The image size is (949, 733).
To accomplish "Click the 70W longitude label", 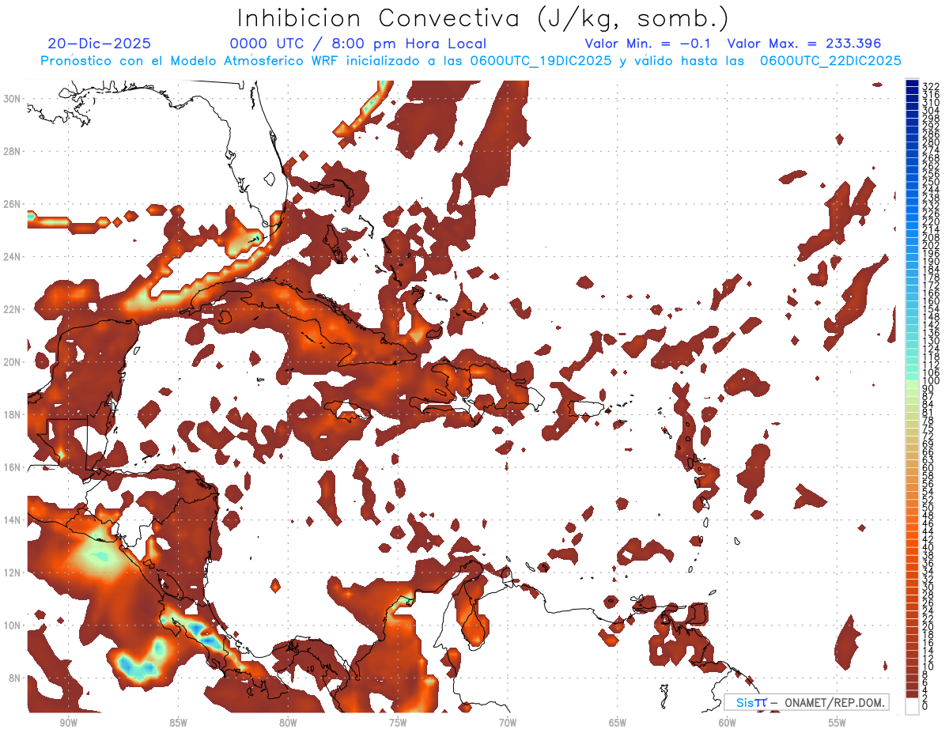I will click(508, 723).
